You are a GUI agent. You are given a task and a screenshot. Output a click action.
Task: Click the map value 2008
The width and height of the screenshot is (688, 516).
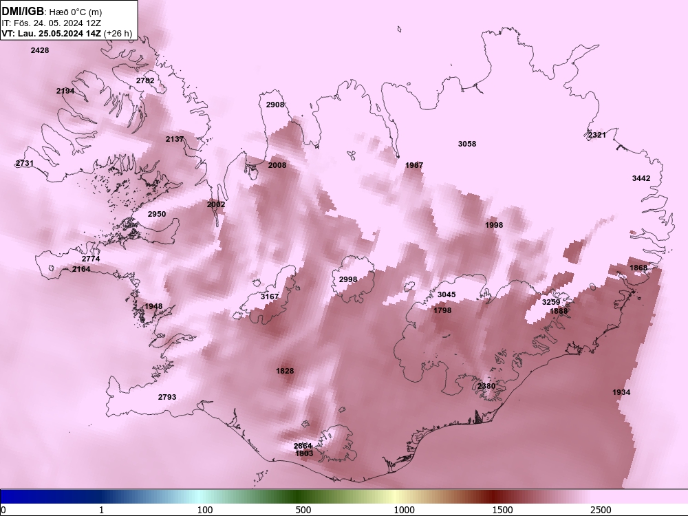[x=277, y=165]
